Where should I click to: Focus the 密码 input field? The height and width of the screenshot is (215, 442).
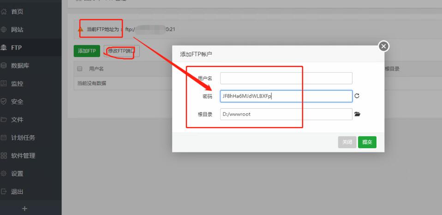coord(286,96)
